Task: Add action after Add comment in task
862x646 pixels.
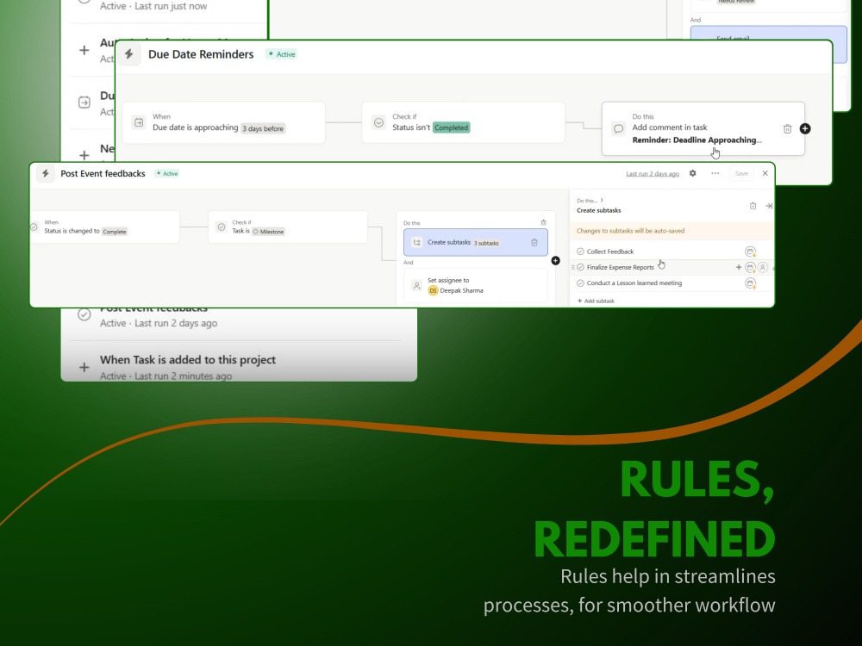Action: [x=805, y=128]
